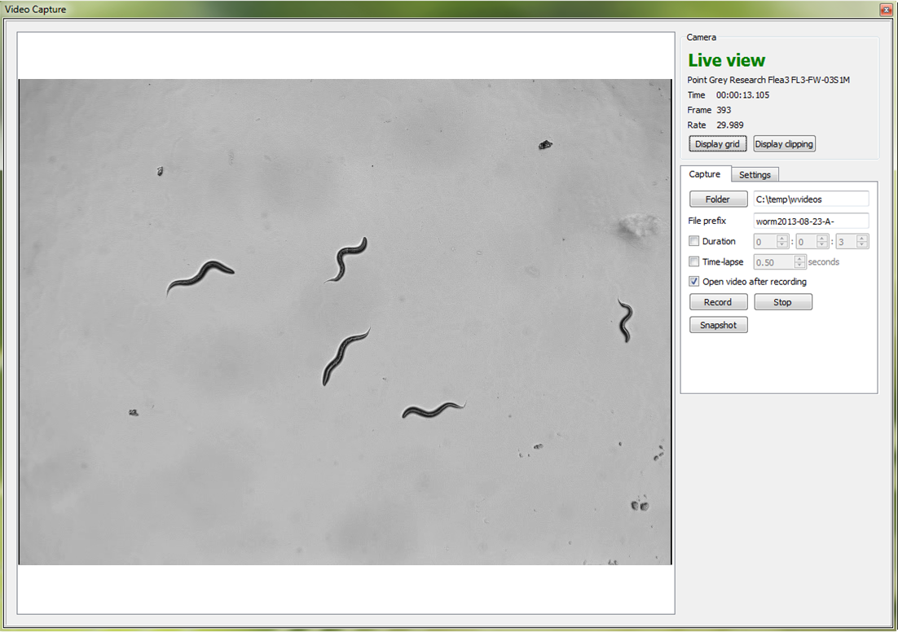898x632 pixels.
Task: Take a Snapshot
Action: click(718, 325)
